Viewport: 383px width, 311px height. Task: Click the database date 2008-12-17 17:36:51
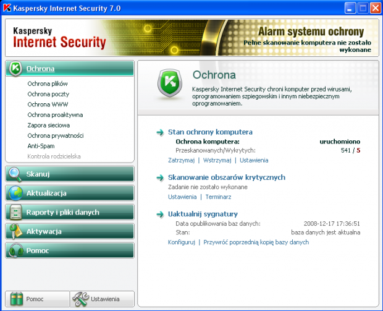pos(332,223)
